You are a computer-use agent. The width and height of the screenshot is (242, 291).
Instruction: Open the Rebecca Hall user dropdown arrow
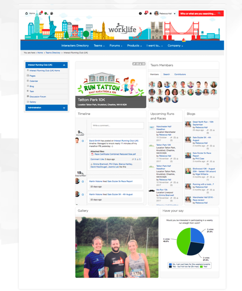[x=175, y=14]
